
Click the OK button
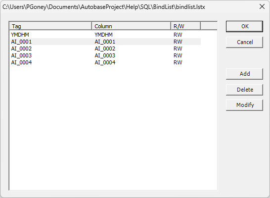pos(244,26)
